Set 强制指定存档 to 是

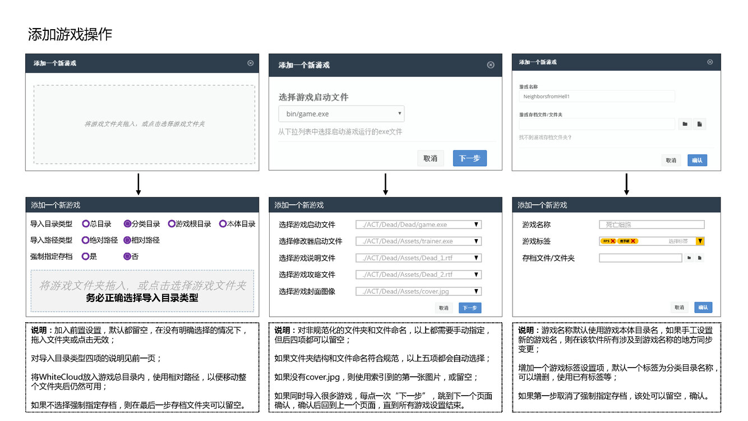tap(86, 257)
